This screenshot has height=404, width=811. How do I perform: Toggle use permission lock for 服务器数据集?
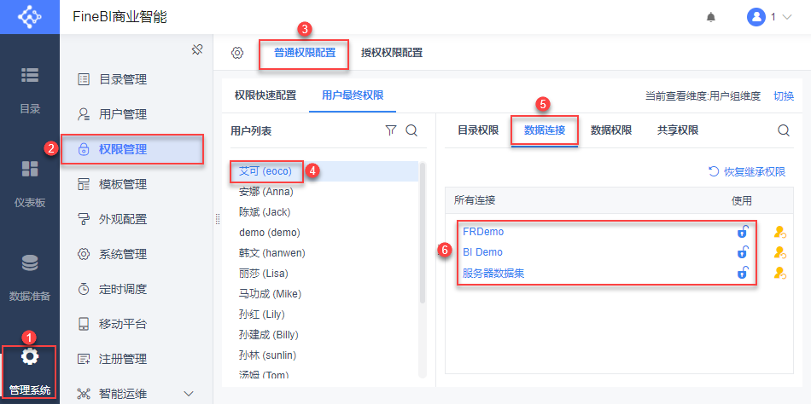point(743,273)
